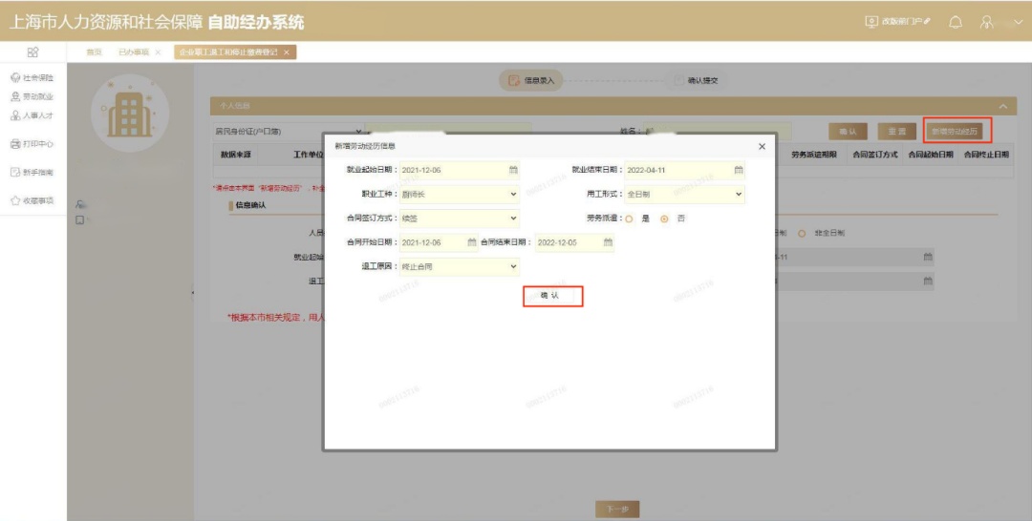Select 是 for 劳务派遣
The image size is (1032, 521).
point(629,219)
